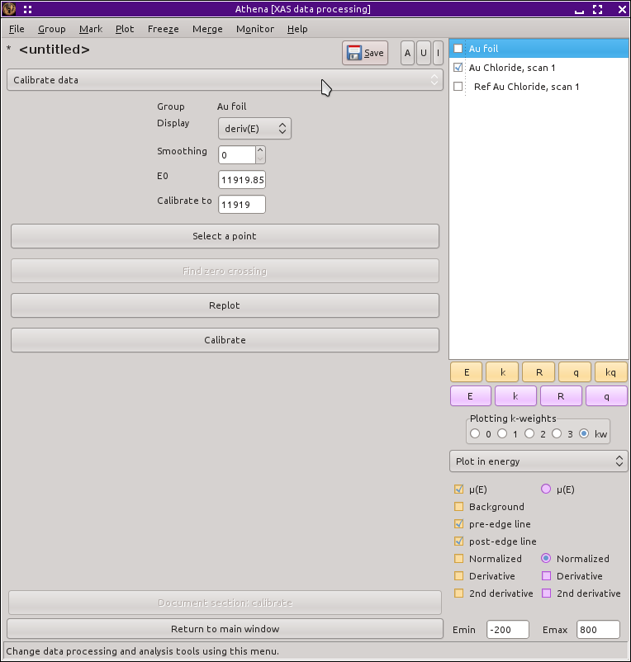631x662 pixels.
Task: Enable orange Normalized checkbox
Action: click(x=458, y=558)
